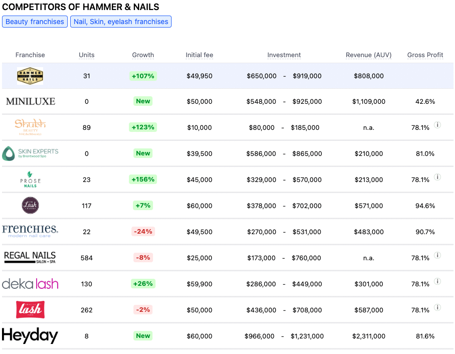Viewport: 455px width, 354px height.
Task: Click info icon beside Shubh gross profit
Action: [437, 125]
